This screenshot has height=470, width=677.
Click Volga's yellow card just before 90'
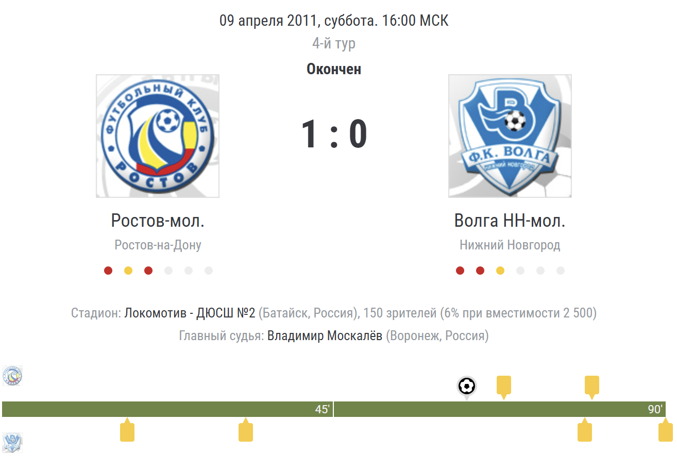[585, 432]
